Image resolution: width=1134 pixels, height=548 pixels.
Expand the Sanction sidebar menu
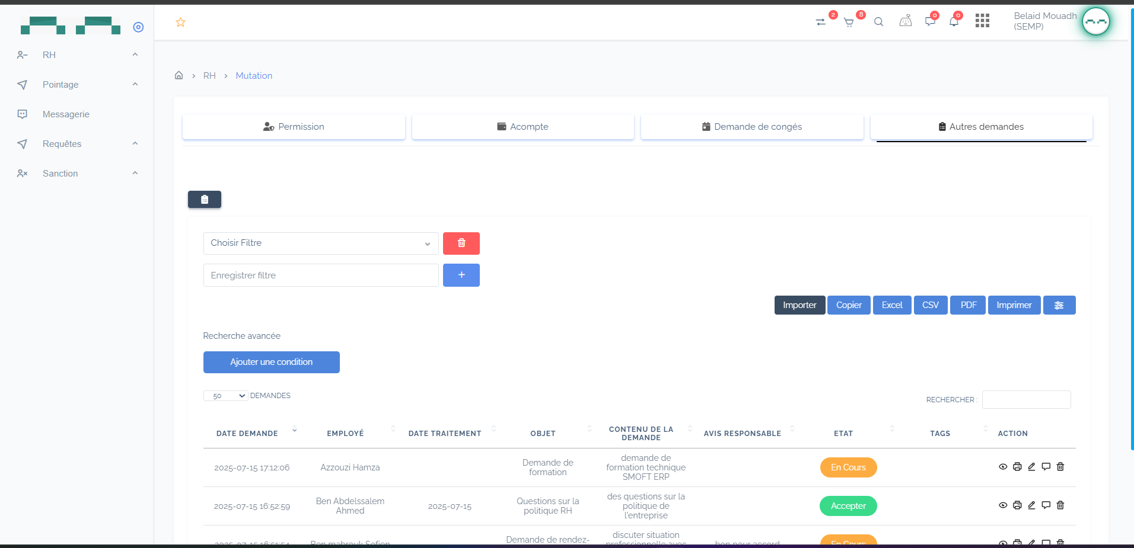[x=77, y=173]
